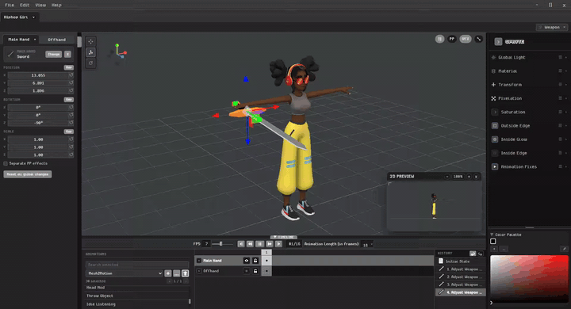The height and width of the screenshot is (309, 571).
Task: Expand the Material options arrow
Action: point(566,71)
